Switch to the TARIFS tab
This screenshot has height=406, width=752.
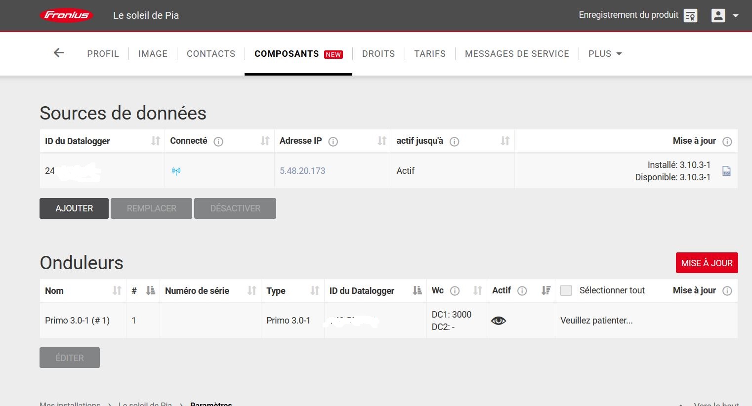point(430,54)
